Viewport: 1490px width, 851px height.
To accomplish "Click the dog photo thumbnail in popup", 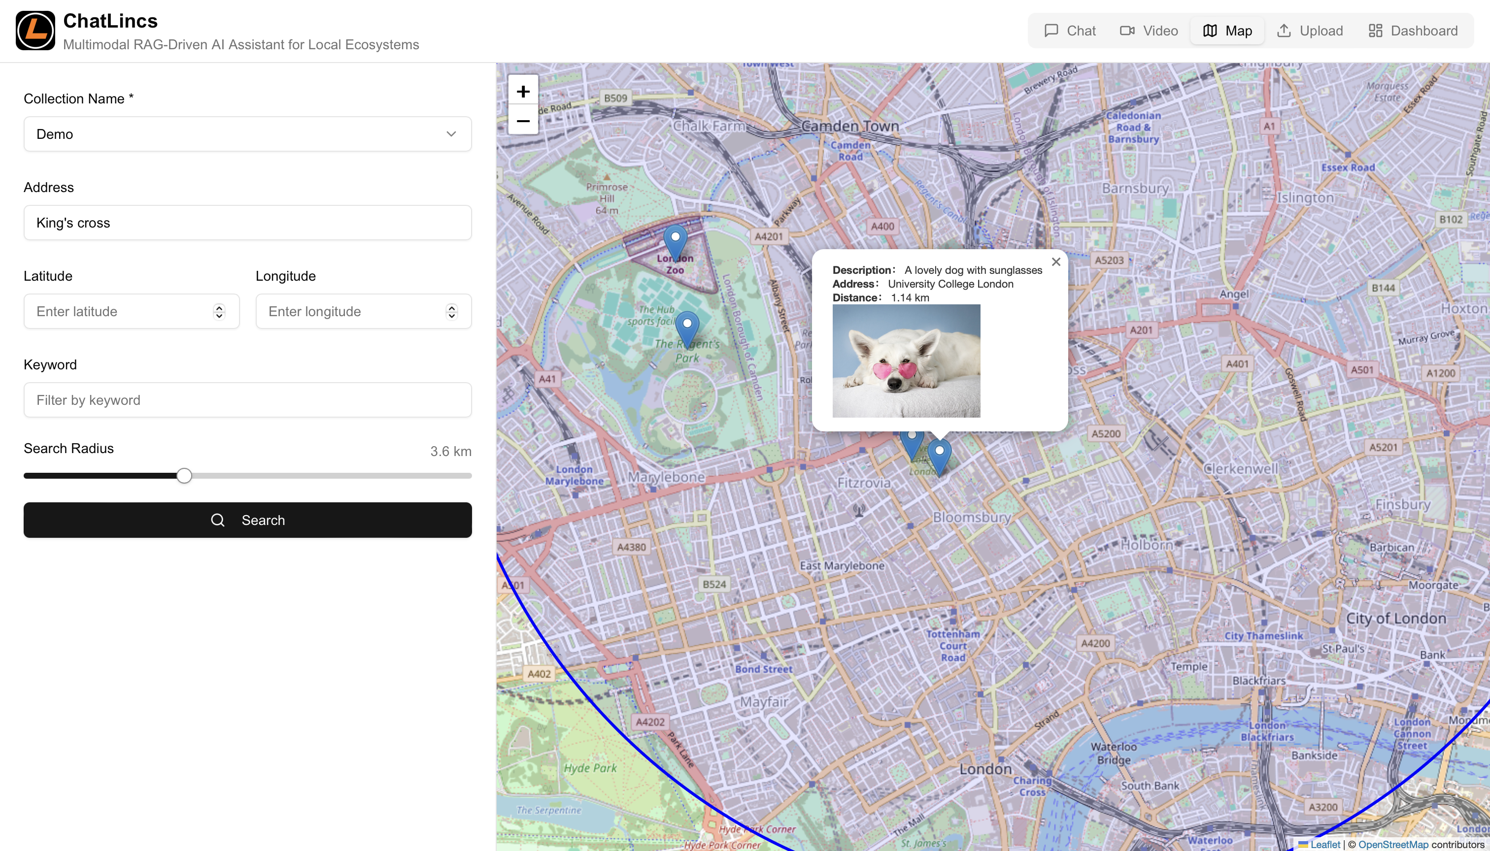I will (x=906, y=361).
